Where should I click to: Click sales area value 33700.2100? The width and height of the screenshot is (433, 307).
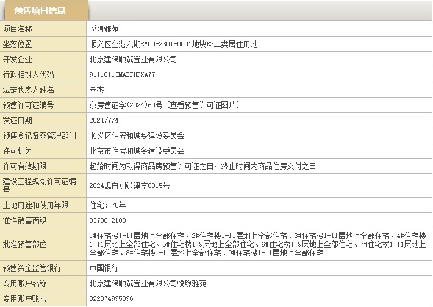(x=108, y=220)
